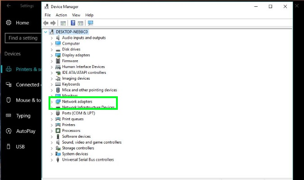Screen dimensions: 304x180
Task: Select the Network adapters label
Action: coord(77,101)
